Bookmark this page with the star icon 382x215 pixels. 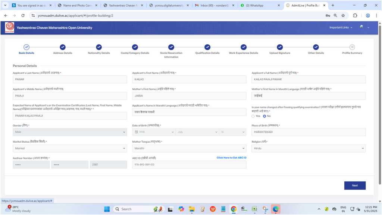coord(343,16)
